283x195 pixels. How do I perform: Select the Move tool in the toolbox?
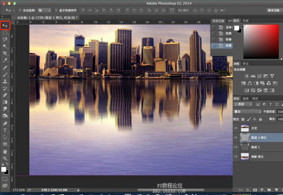pos(5,26)
